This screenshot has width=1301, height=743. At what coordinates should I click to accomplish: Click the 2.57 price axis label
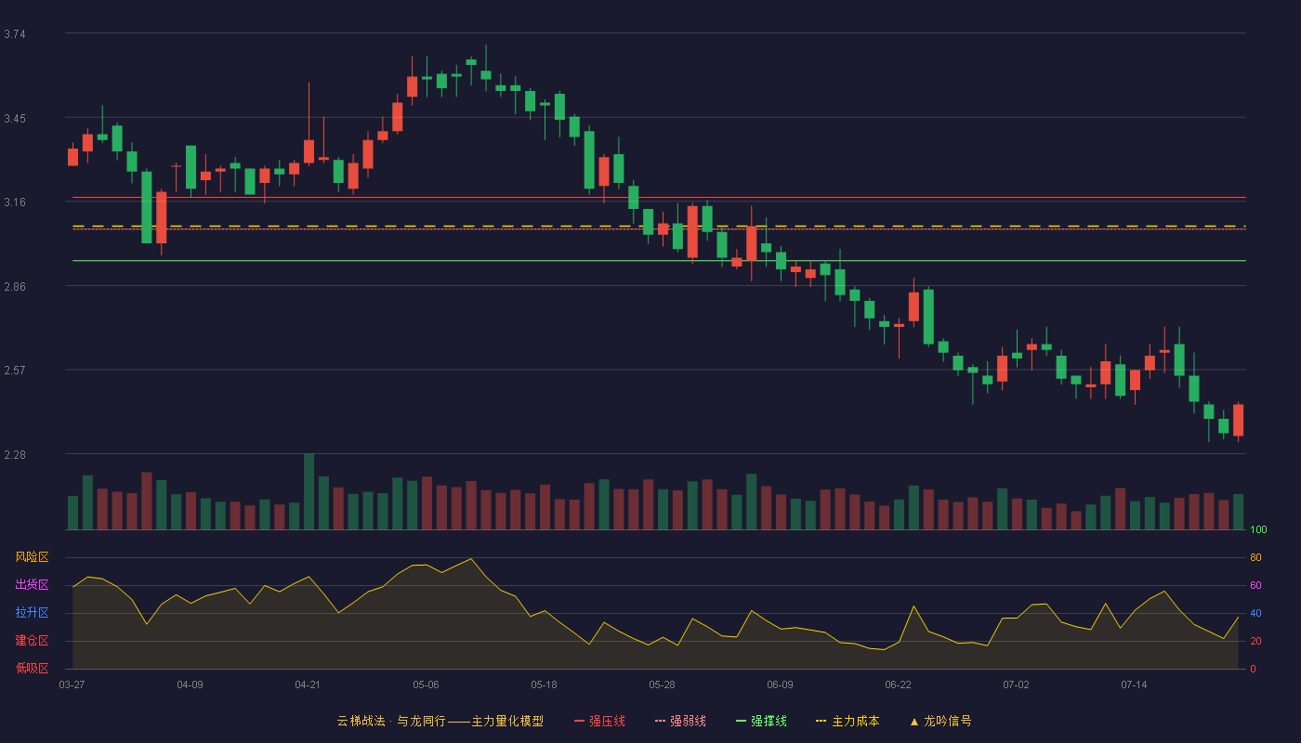tap(15, 371)
